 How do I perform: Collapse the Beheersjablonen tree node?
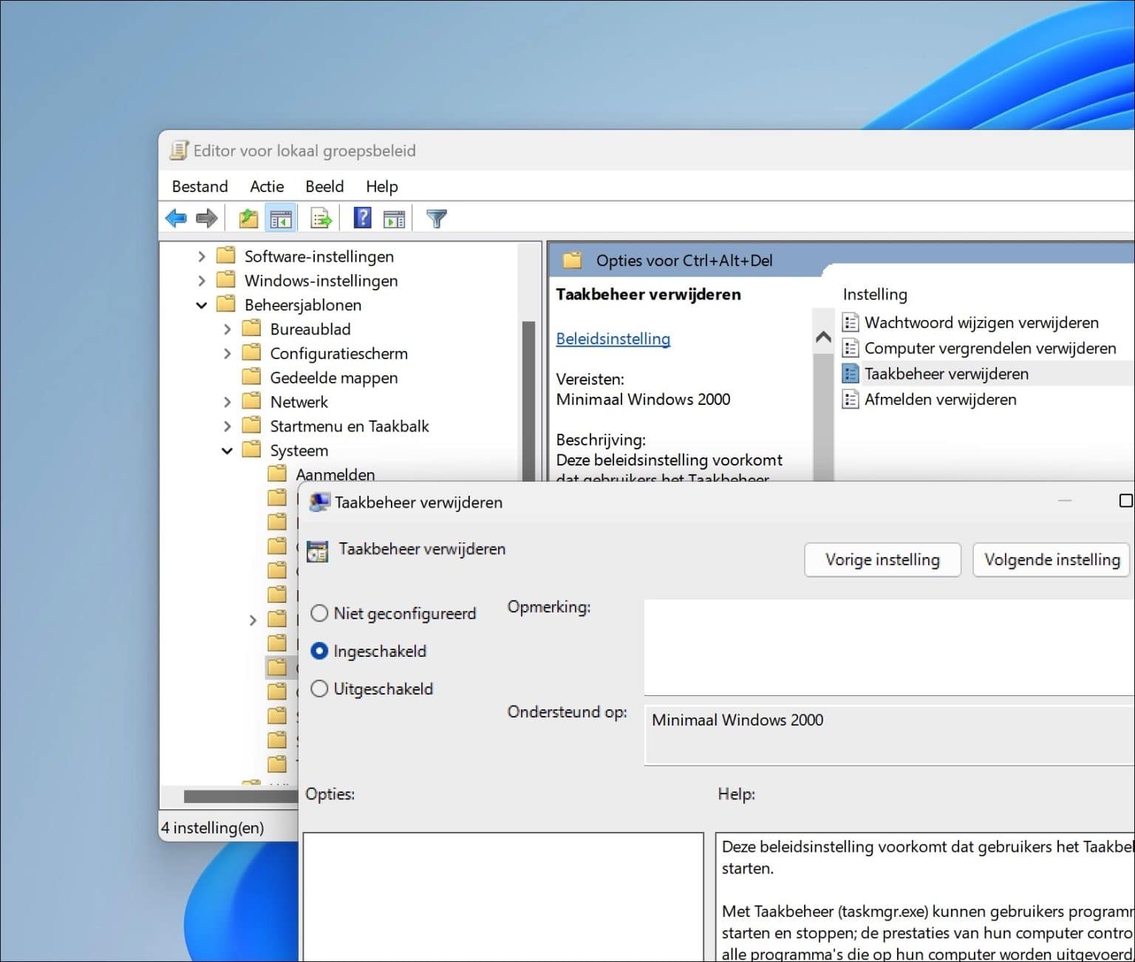pyautogui.click(x=202, y=304)
